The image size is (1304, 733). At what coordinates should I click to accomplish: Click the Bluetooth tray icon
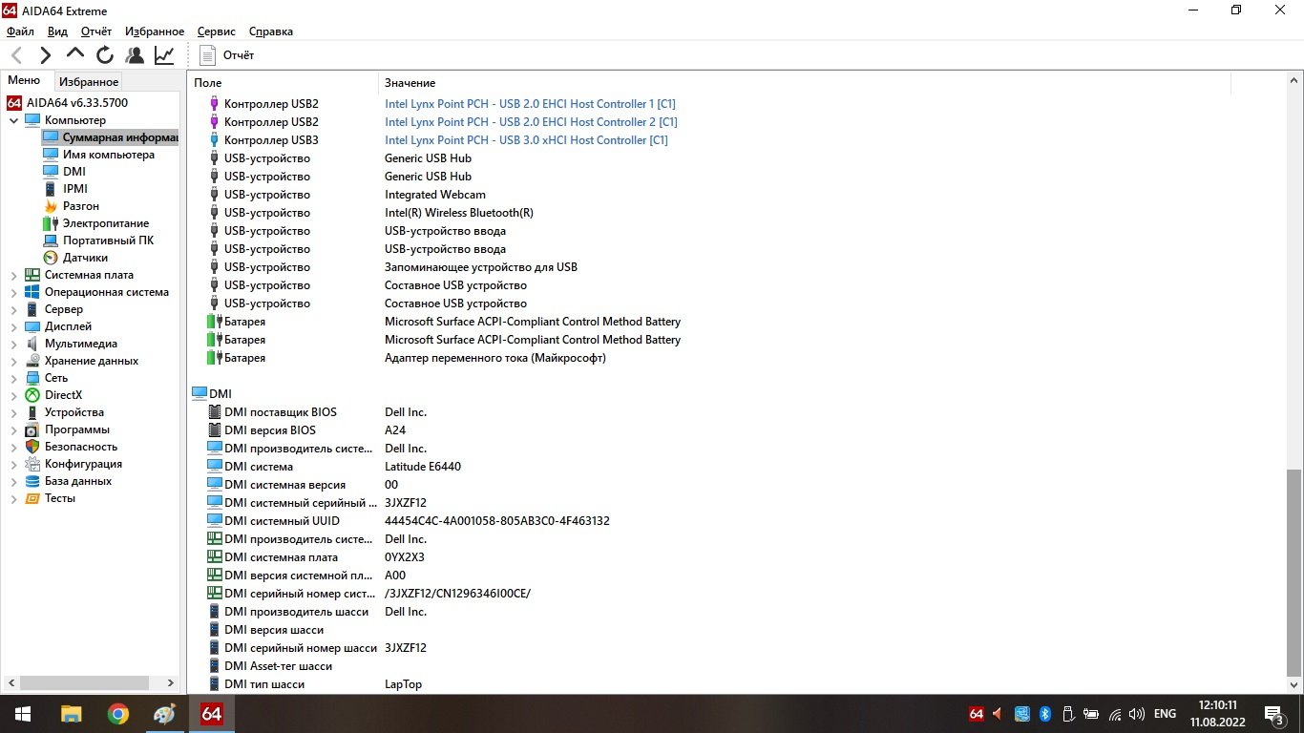click(x=1044, y=714)
